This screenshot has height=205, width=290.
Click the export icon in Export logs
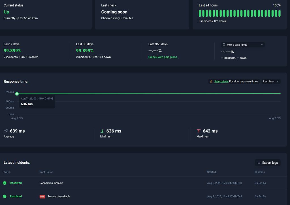pyautogui.click(x=259, y=163)
